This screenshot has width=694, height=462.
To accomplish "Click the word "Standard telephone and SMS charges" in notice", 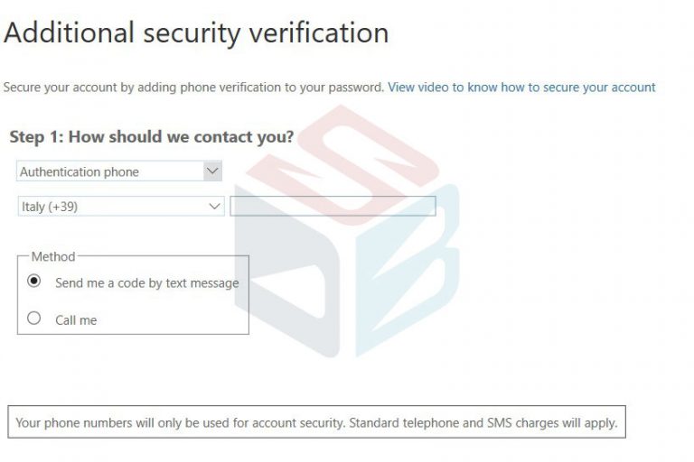I will click(459, 422).
